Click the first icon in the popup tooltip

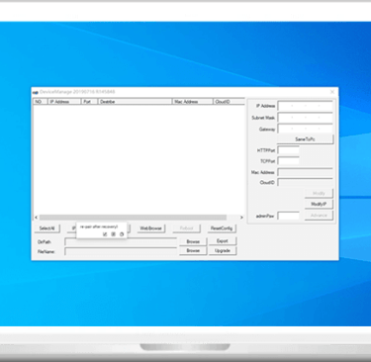pos(105,234)
